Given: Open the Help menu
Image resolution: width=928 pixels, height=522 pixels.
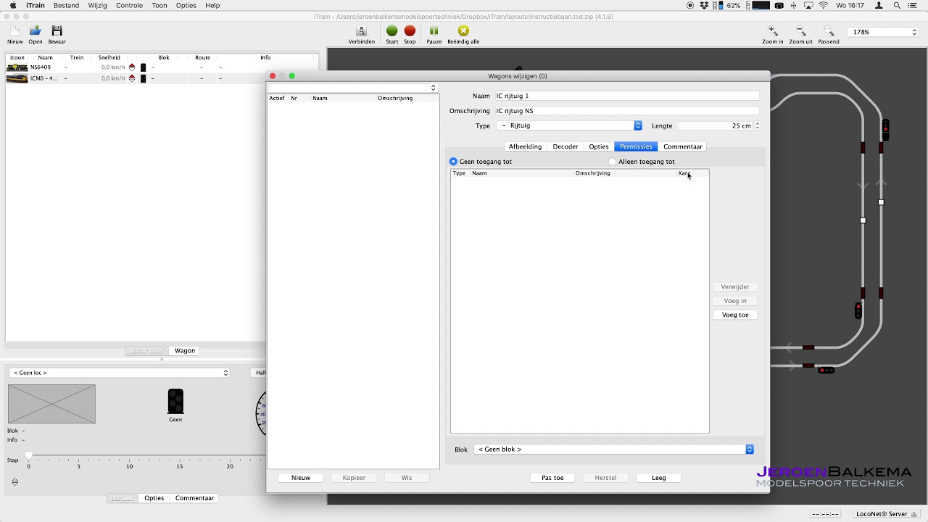Looking at the screenshot, I should click(212, 5).
